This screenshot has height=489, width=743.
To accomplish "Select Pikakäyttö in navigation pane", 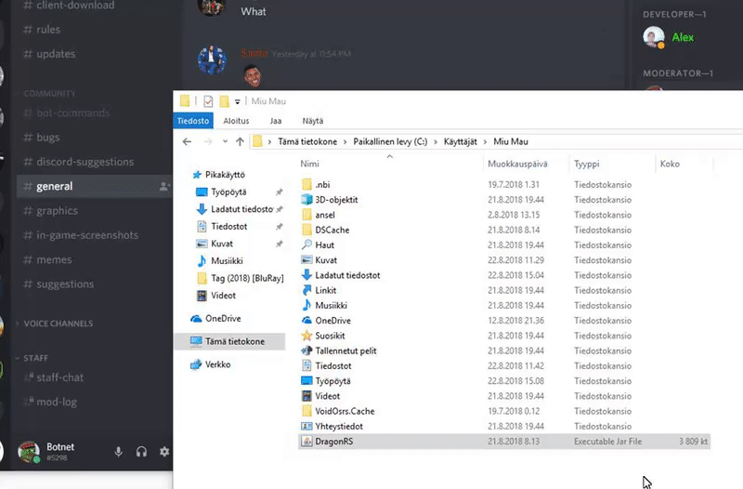I will pos(225,175).
